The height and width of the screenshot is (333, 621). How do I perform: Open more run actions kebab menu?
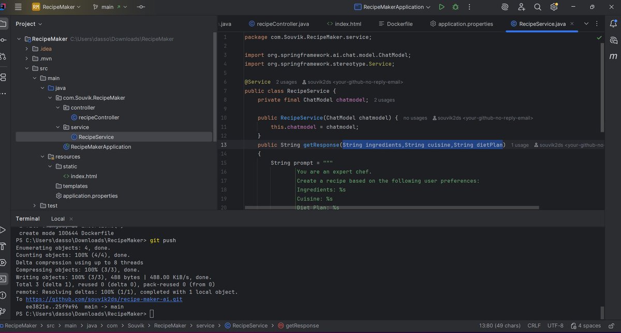[x=468, y=7]
